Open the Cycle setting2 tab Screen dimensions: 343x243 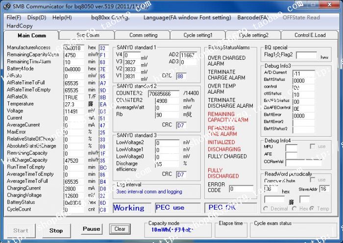coord(253,35)
